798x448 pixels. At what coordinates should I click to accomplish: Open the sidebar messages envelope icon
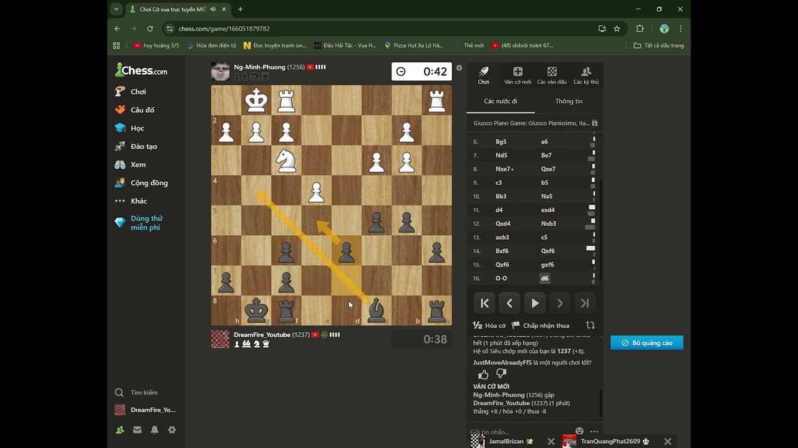point(137,430)
